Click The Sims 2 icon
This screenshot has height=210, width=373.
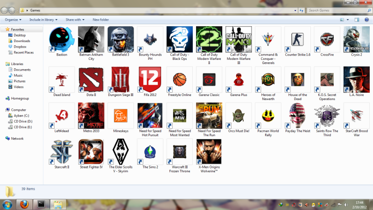click(150, 152)
